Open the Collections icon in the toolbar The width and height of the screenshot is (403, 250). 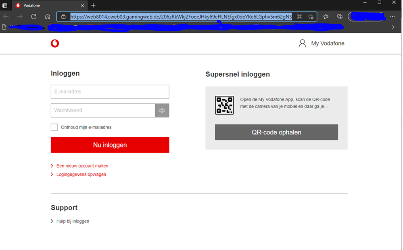click(340, 17)
